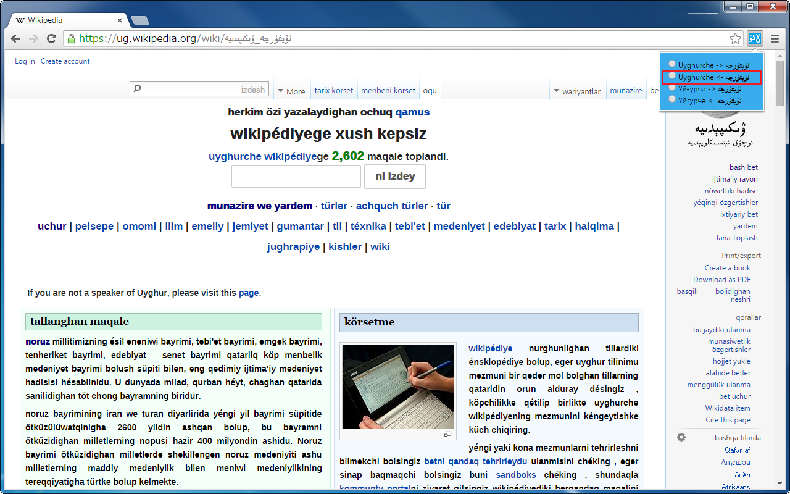Open the munazire tab

click(x=626, y=91)
